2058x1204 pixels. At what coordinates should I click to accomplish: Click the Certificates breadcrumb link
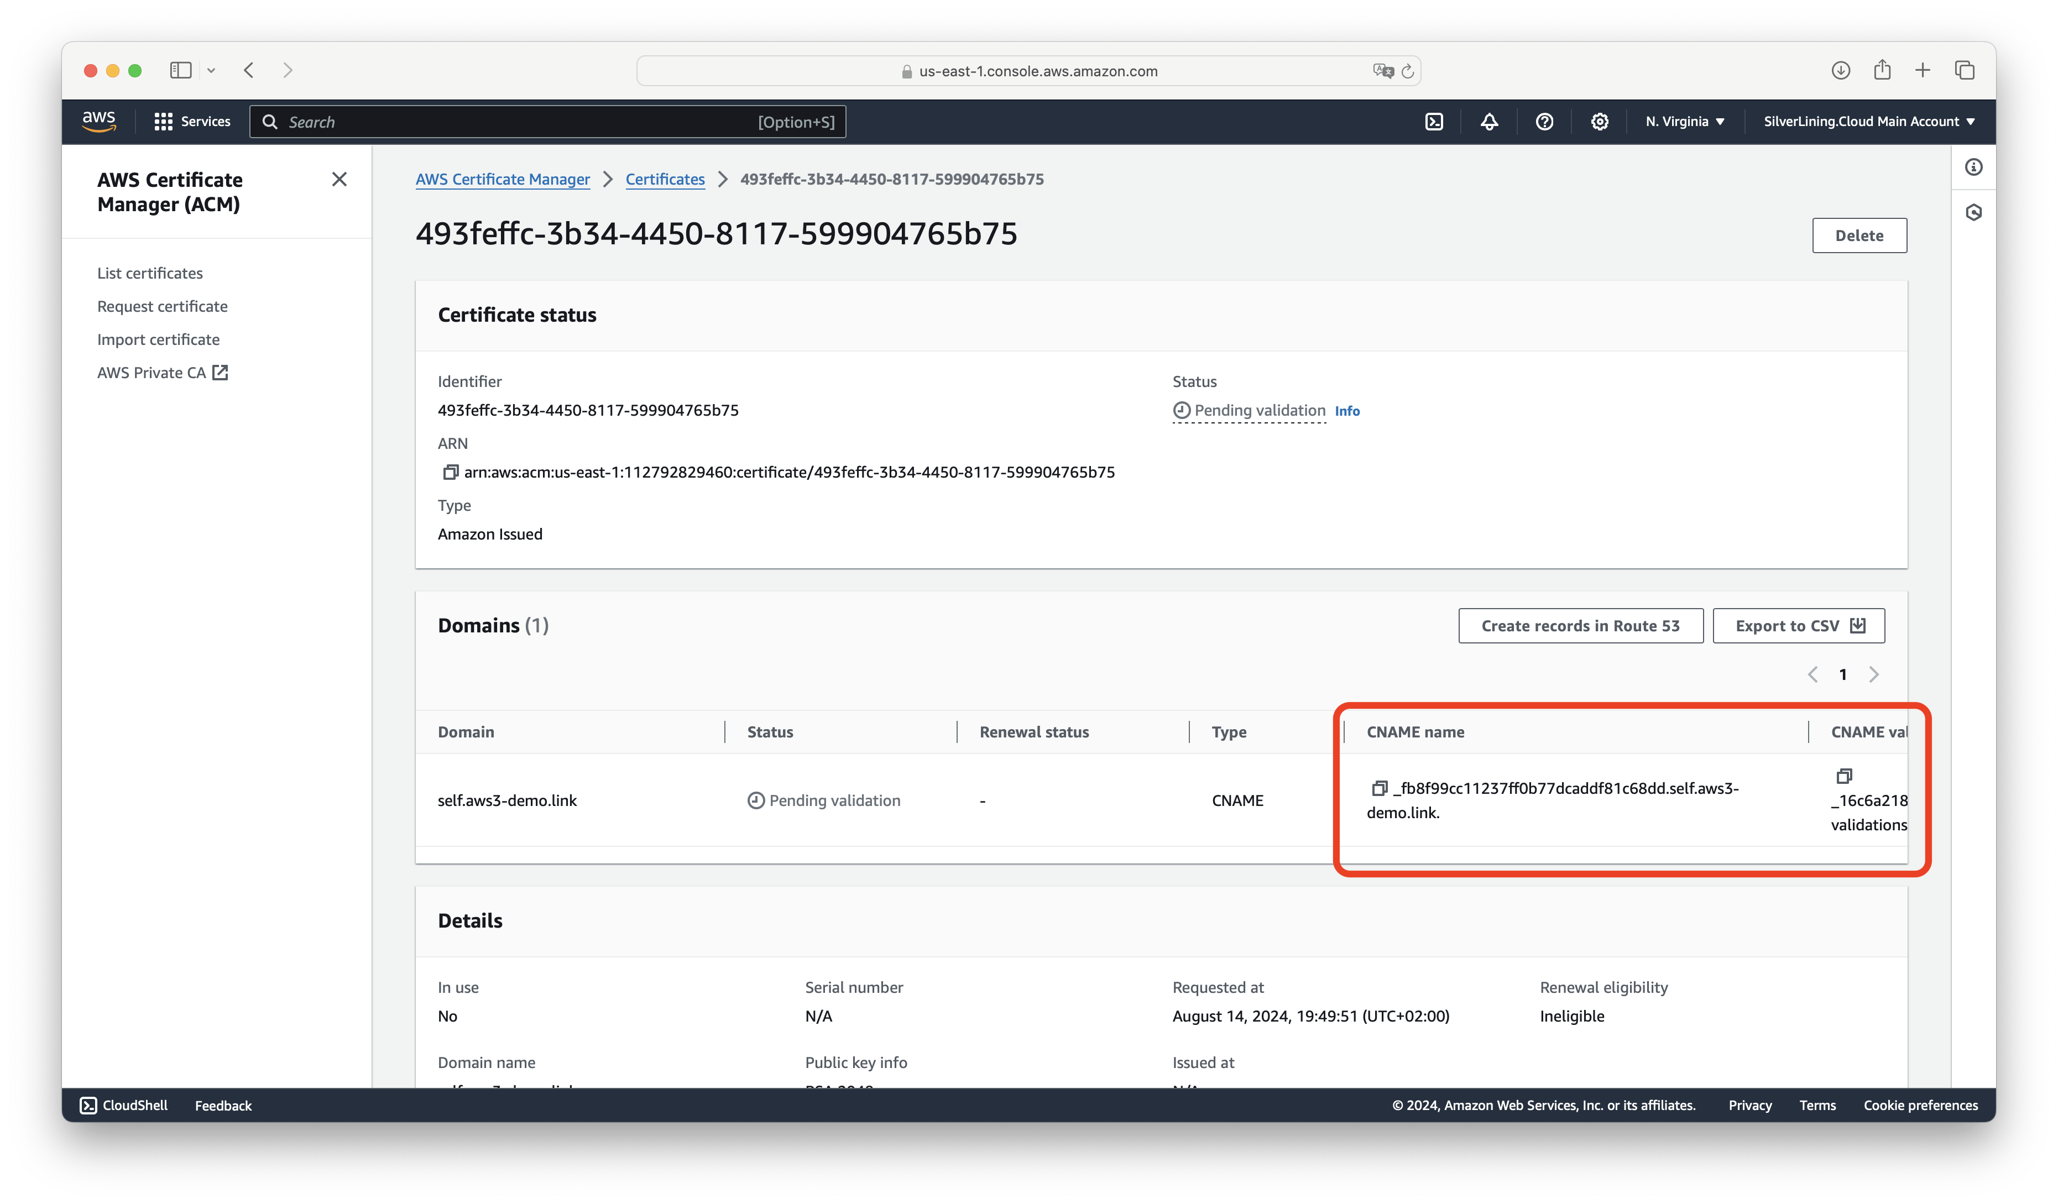click(x=665, y=180)
